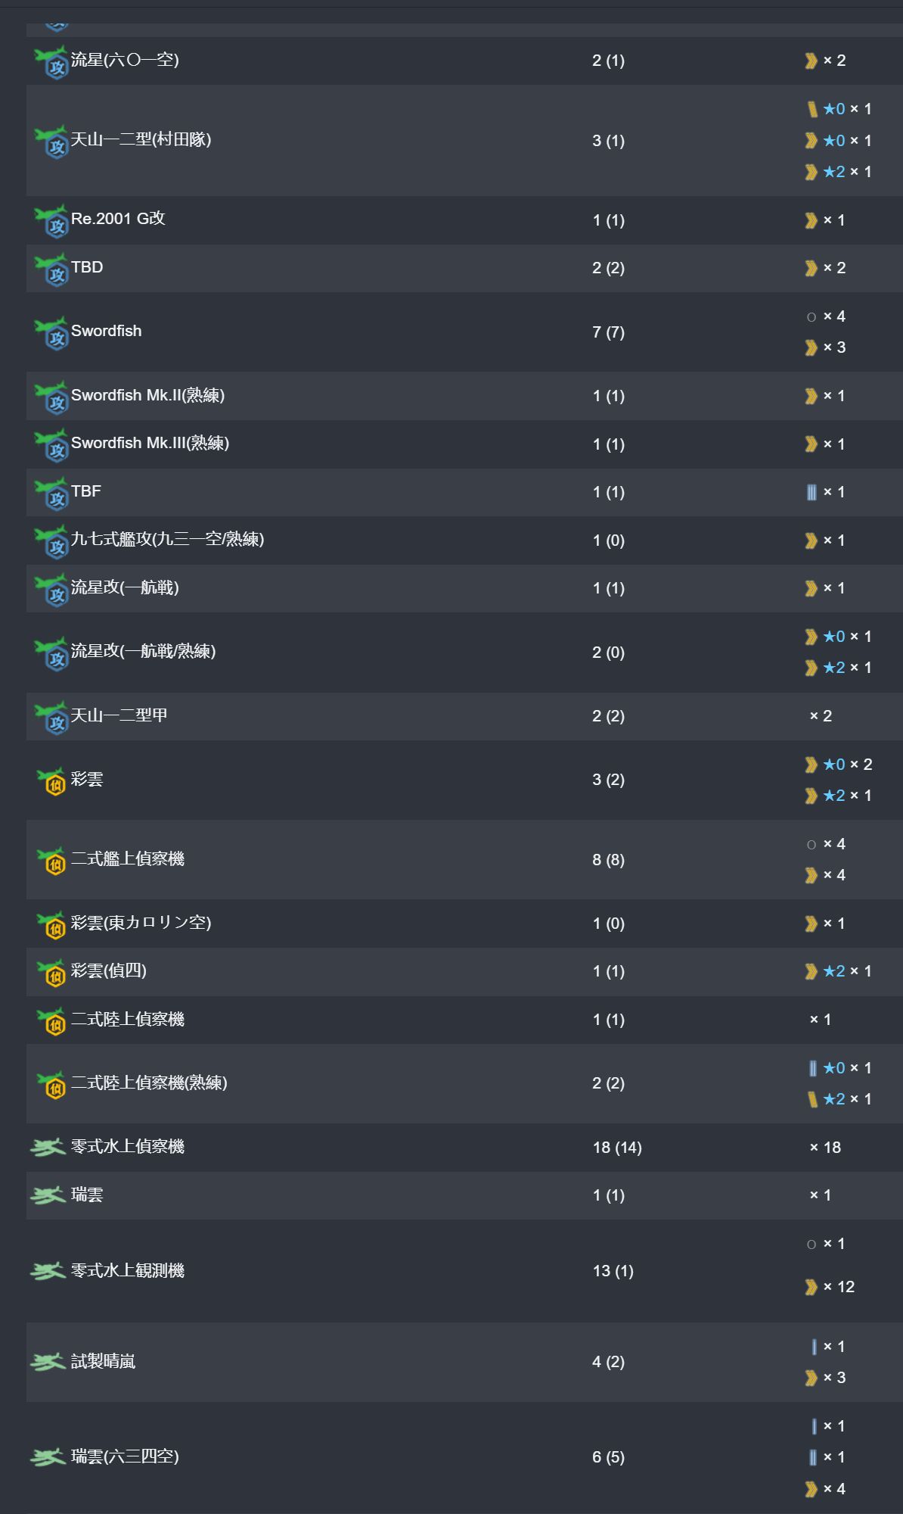Select the 流星(六〇一空) equipment name

coord(125,59)
